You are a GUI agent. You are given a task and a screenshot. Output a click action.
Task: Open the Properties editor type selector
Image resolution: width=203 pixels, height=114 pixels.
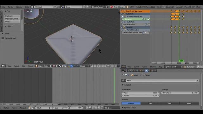coord(124,71)
